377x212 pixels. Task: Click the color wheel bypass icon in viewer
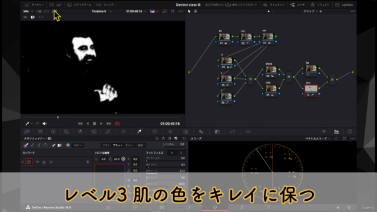click(x=164, y=11)
